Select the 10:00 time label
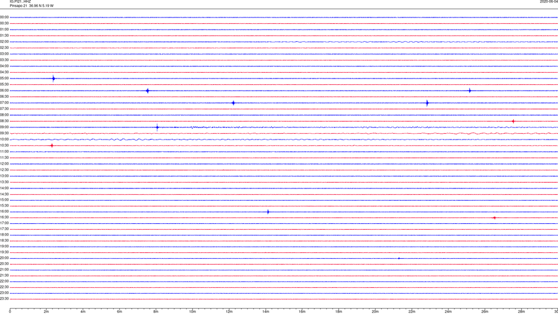The width and height of the screenshot is (558, 314). (4, 139)
